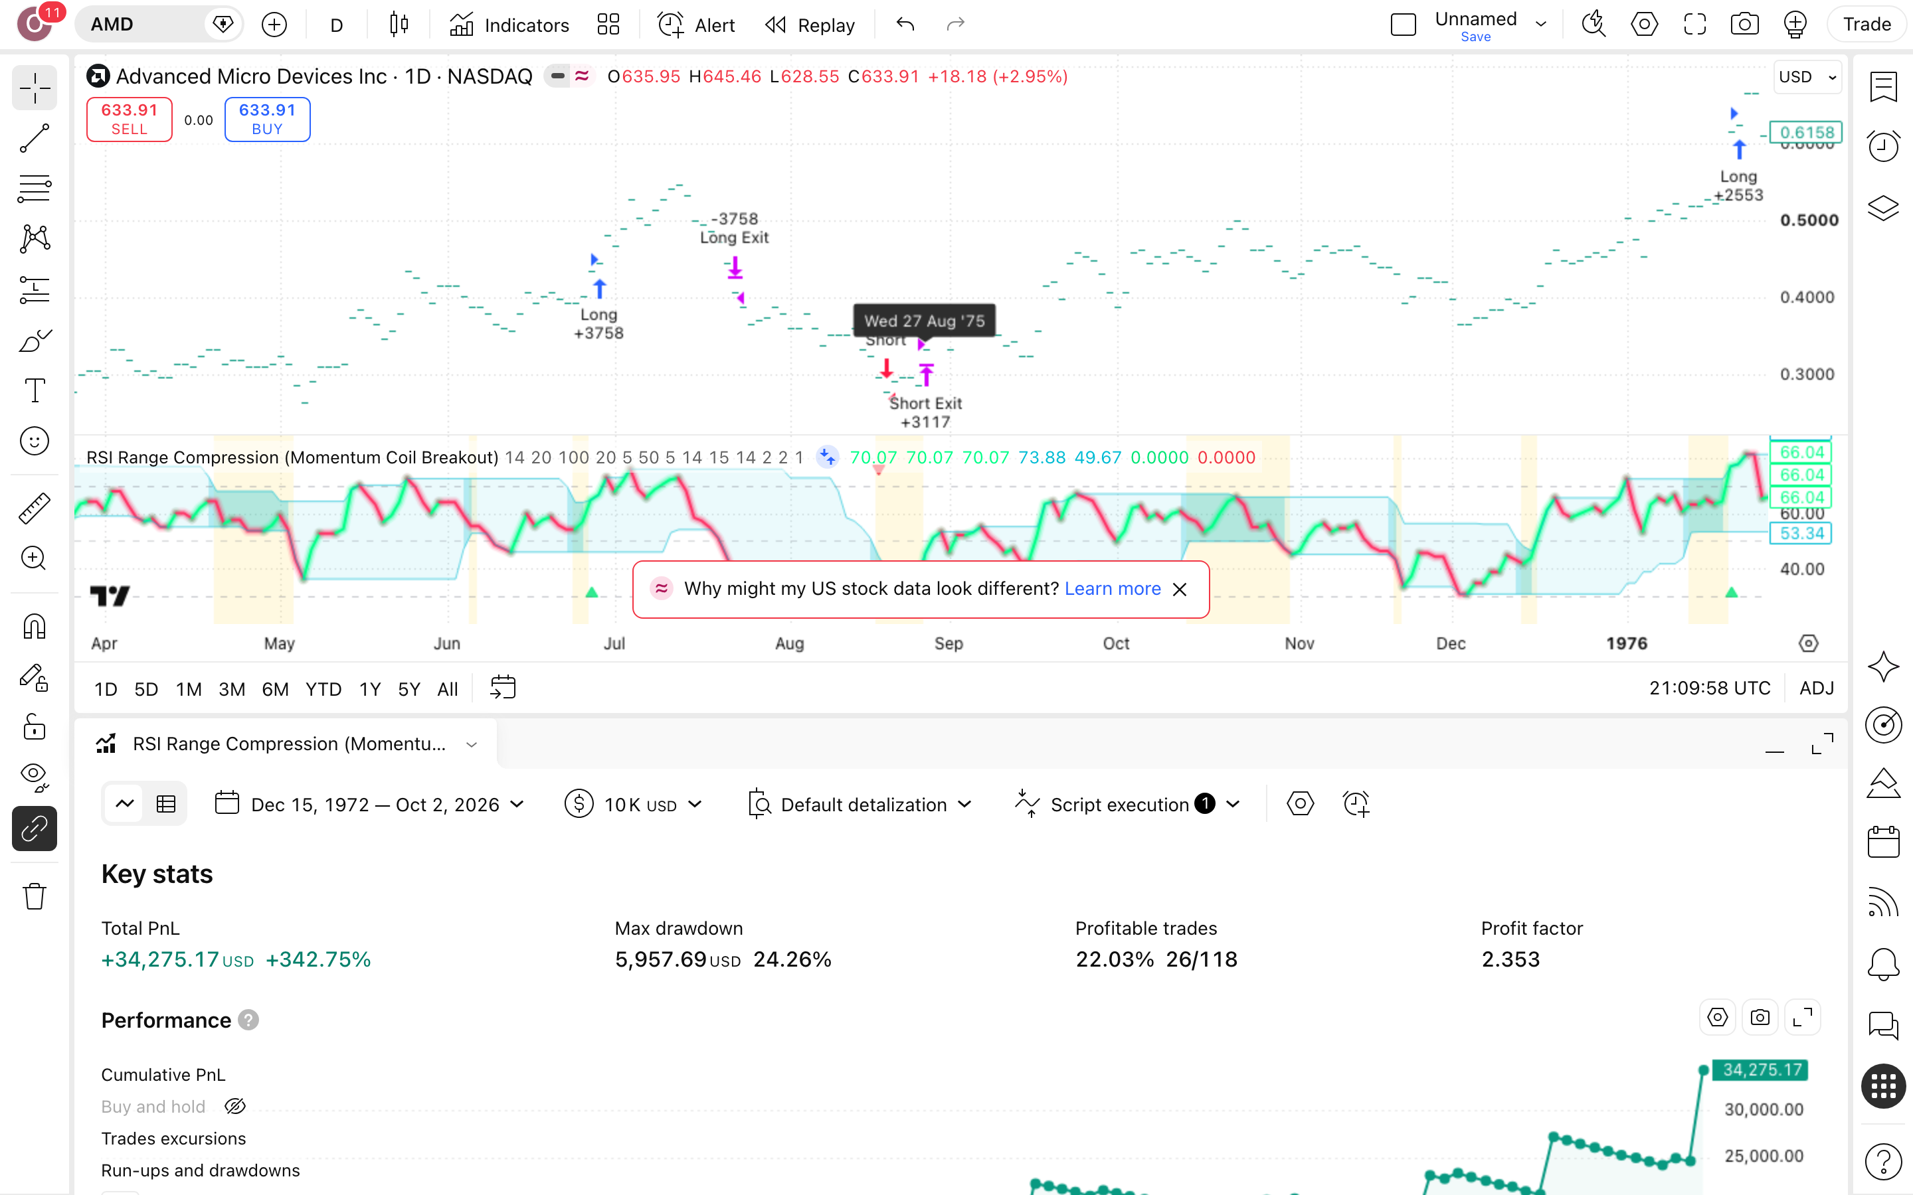Toggle ADJ adjusted price data
Image resolution: width=1913 pixels, height=1195 pixels.
pos(1817,688)
